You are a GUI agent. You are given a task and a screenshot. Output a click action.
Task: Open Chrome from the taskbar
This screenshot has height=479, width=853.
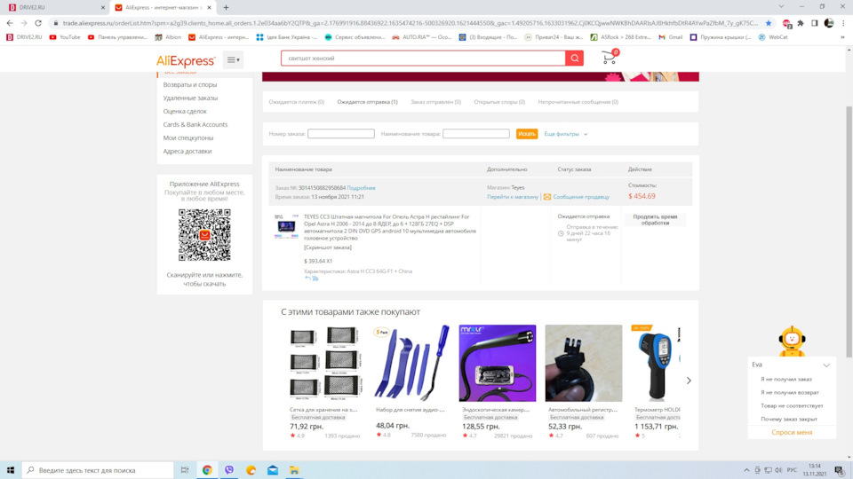207,470
